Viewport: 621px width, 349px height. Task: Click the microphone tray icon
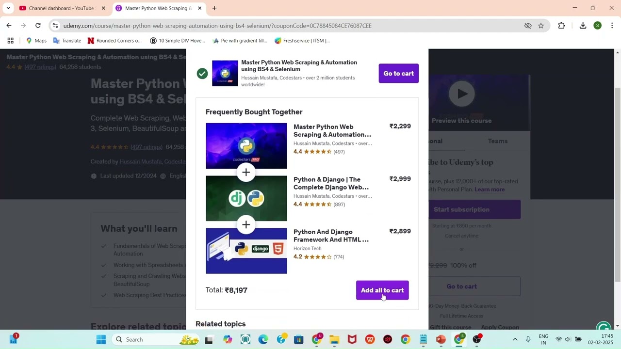click(x=528, y=339)
